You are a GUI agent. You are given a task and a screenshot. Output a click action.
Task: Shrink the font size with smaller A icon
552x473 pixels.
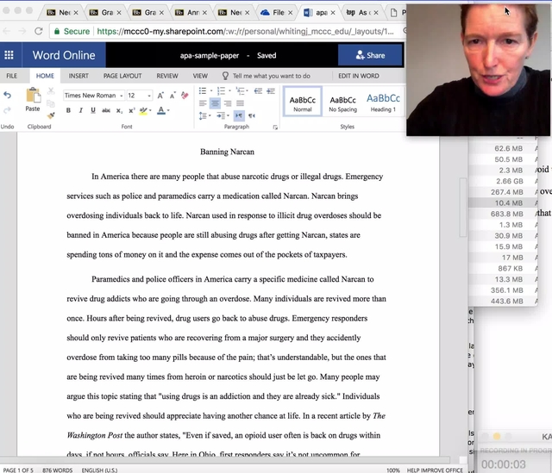tap(172, 96)
